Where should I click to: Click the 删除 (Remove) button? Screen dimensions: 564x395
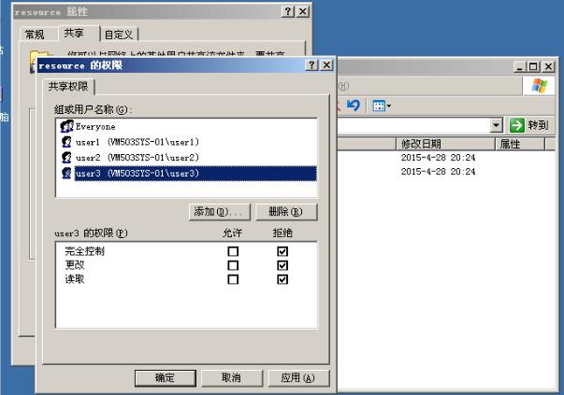click(x=286, y=212)
